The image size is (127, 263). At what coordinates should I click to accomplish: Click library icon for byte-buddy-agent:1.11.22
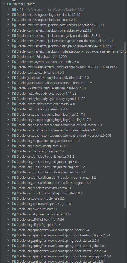tap(14, 99)
